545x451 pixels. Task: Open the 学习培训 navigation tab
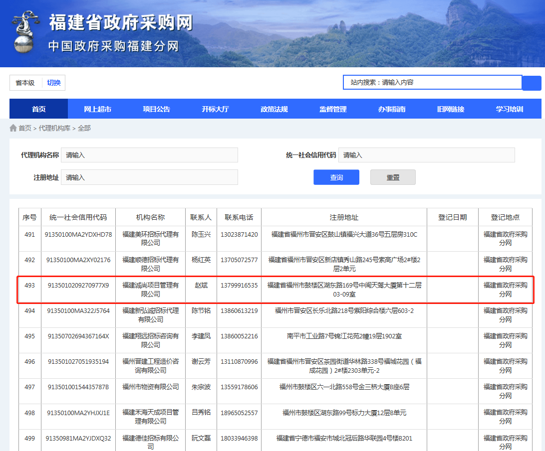click(510, 109)
